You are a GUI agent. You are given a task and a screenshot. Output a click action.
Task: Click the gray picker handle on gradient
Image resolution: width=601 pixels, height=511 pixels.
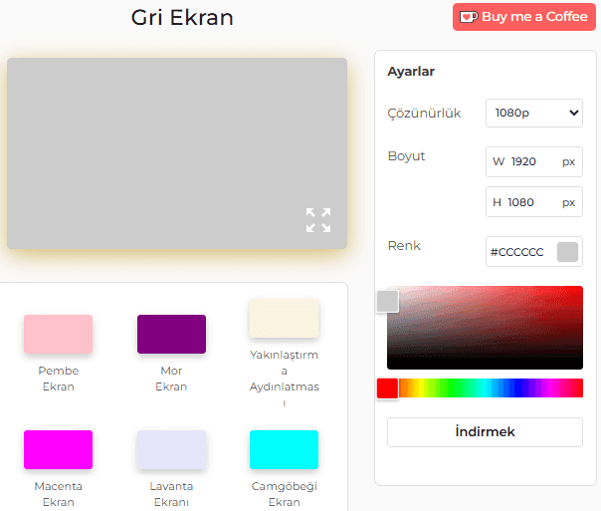pos(387,301)
